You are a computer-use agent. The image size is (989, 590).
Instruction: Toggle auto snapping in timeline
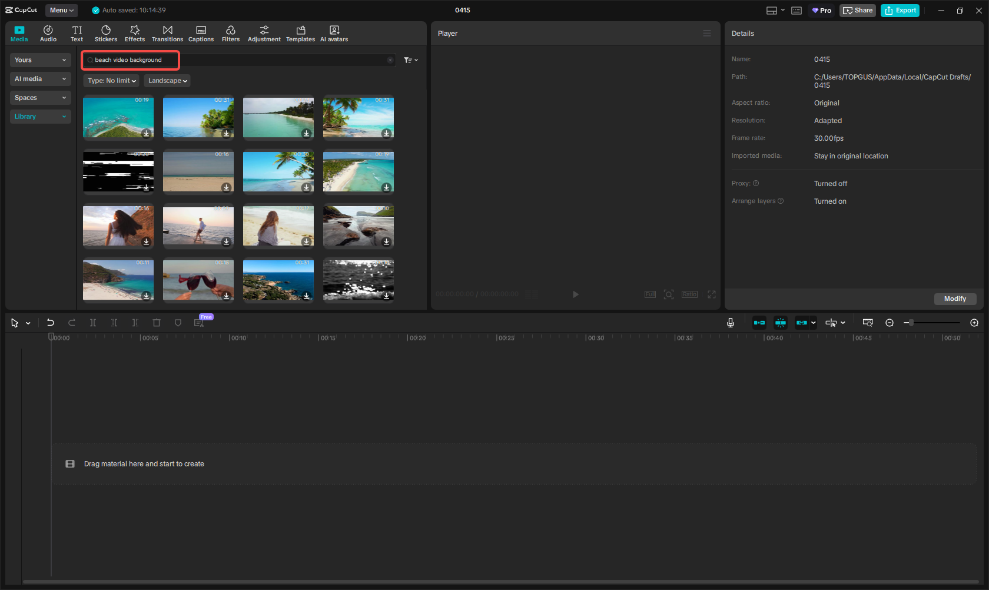(781, 323)
